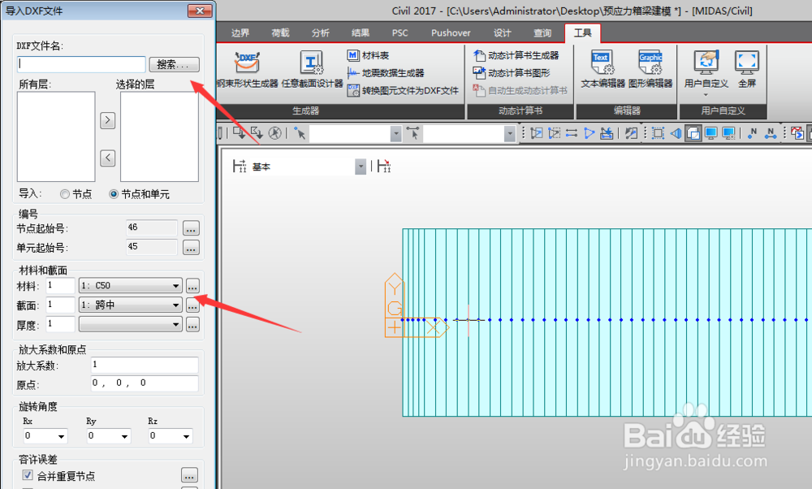Switch to the 荷载 ribbon tab
This screenshot has width=812, height=489.
280,33
